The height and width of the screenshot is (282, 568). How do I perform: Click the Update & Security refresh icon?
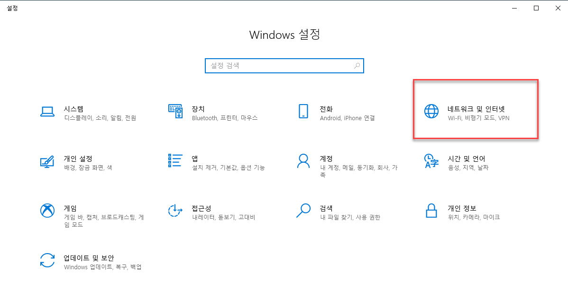point(47,260)
